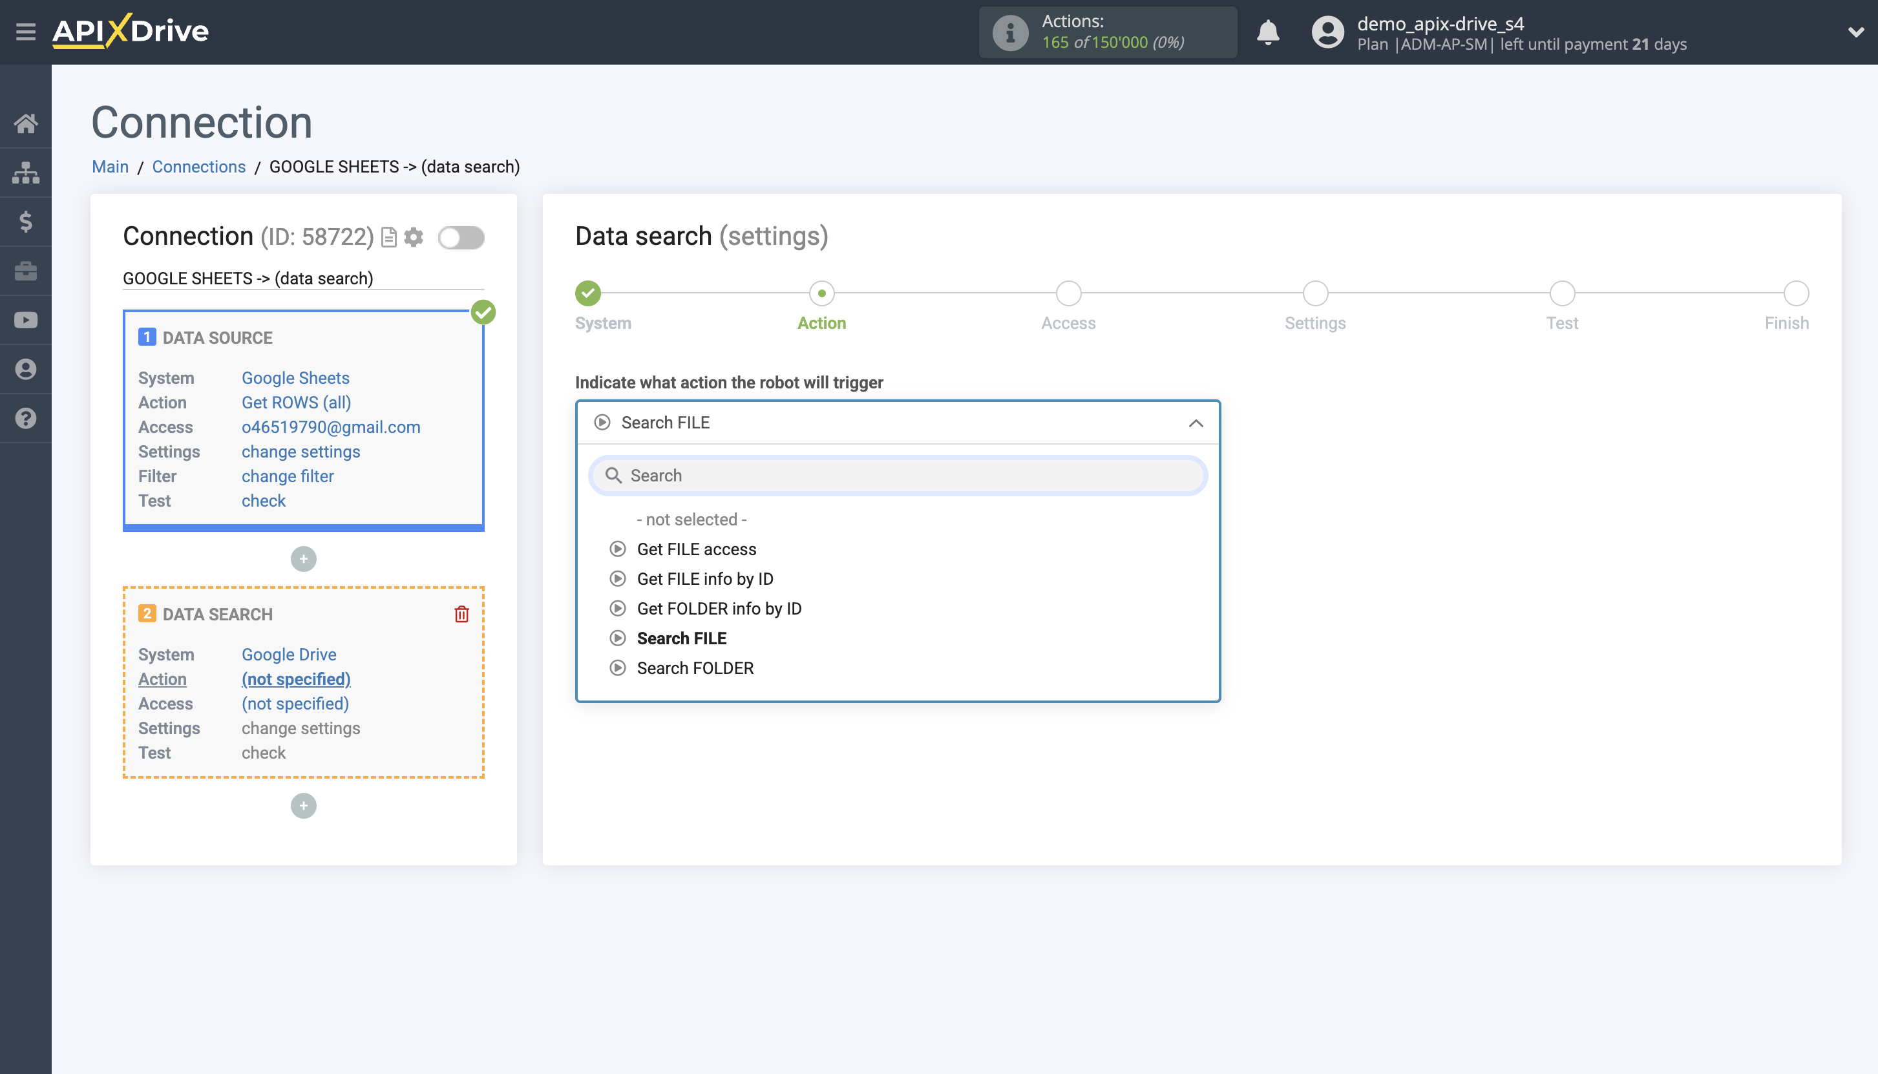
Task: Open the Actions info icon
Action: [x=1010, y=32]
